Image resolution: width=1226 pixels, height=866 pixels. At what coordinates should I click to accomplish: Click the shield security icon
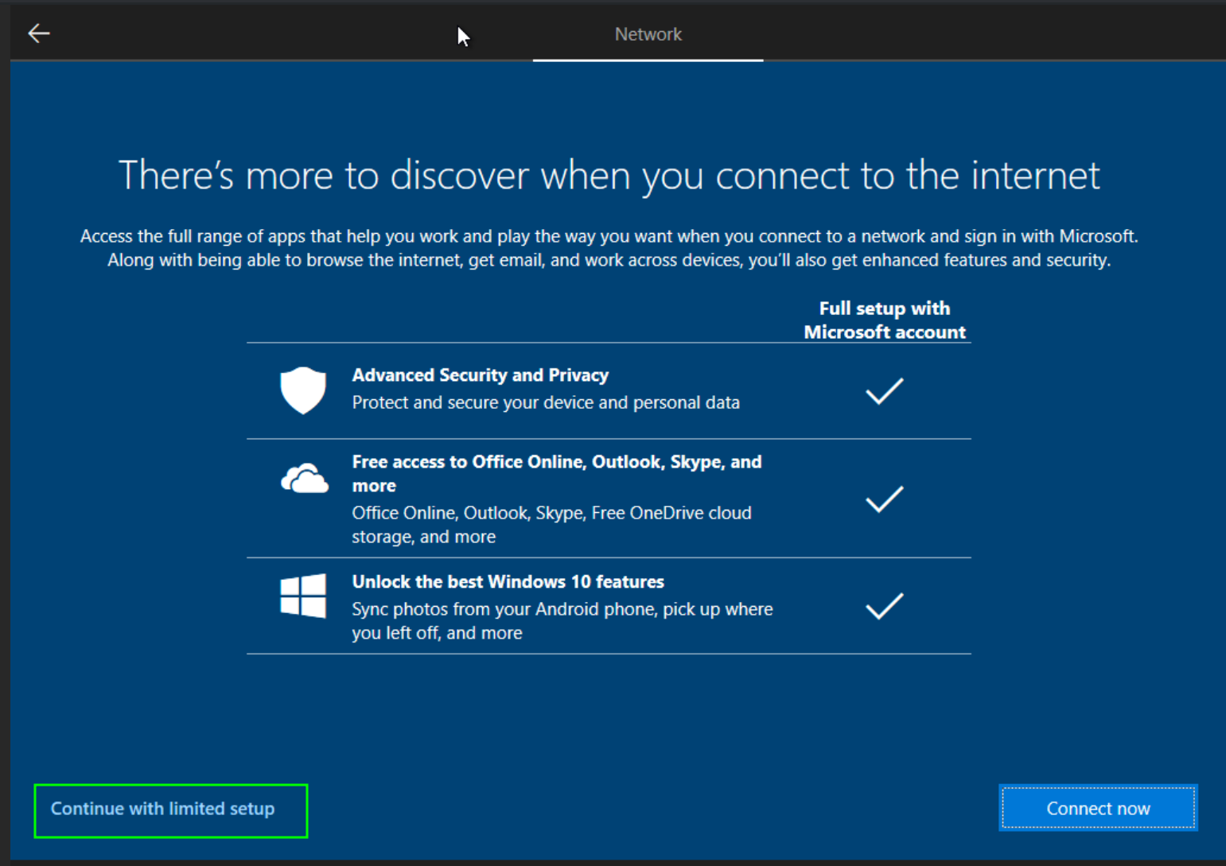pyautogui.click(x=303, y=390)
